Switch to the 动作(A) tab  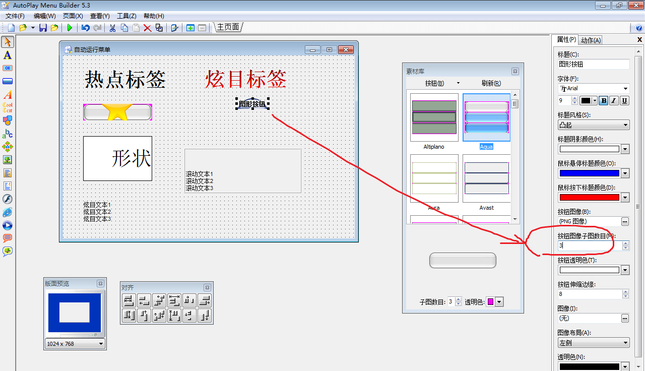pyautogui.click(x=591, y=40)
